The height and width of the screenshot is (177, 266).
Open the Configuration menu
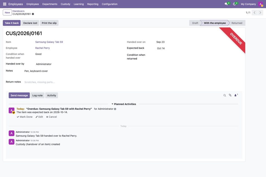coord(110,4)
